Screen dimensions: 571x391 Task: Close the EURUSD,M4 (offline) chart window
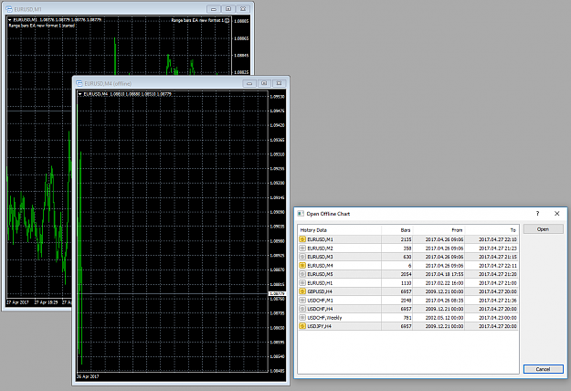pos(280,83)
